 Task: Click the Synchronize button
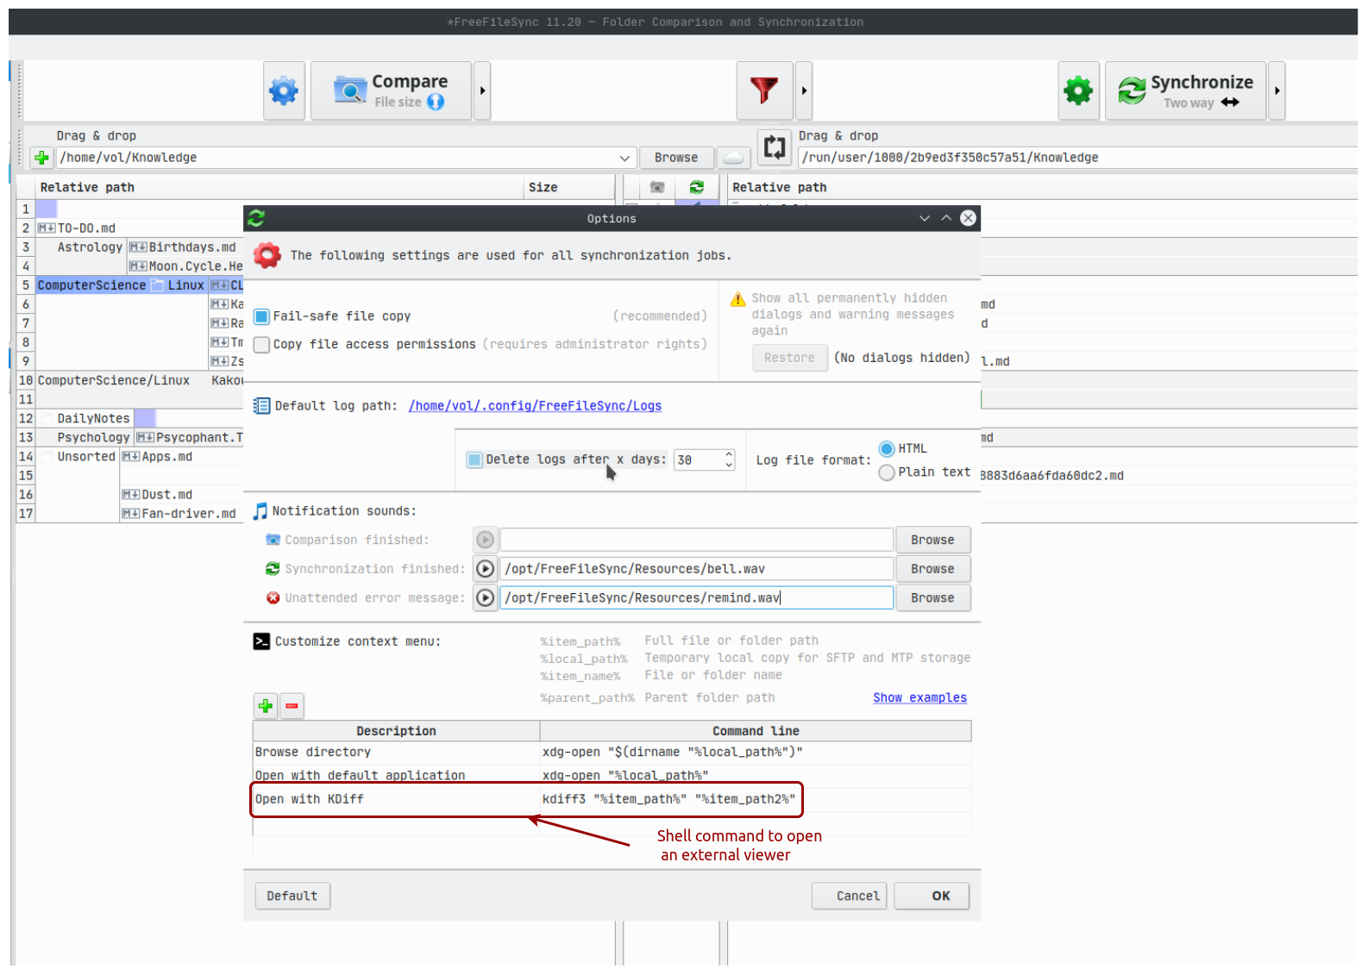click(1185, 91)
